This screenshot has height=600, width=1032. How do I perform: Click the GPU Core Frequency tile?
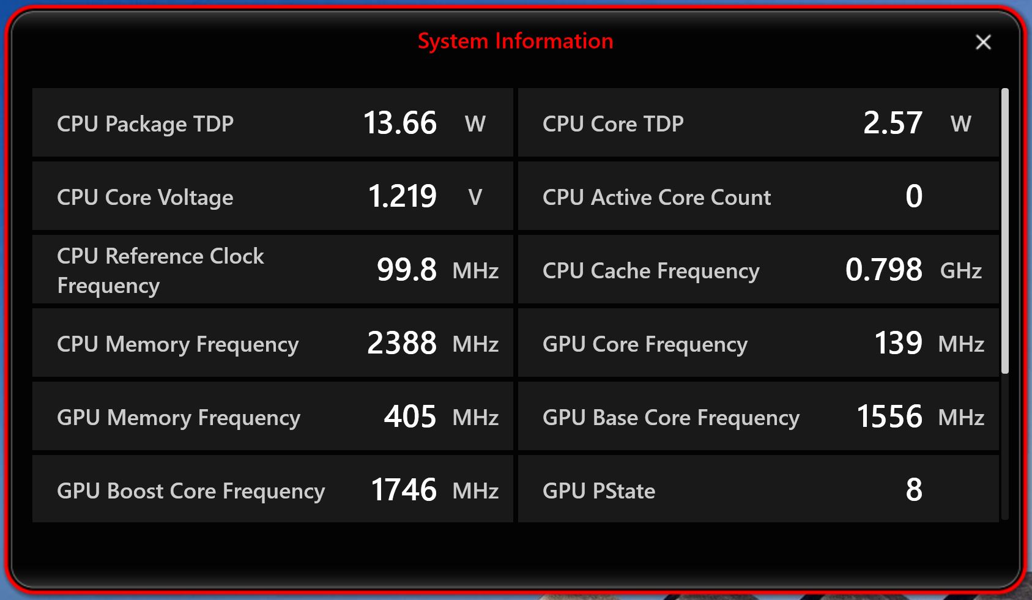click(x=758, y=343)
